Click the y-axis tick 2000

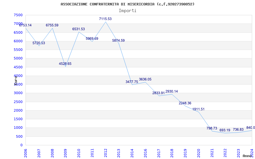(x=18, y=110)
